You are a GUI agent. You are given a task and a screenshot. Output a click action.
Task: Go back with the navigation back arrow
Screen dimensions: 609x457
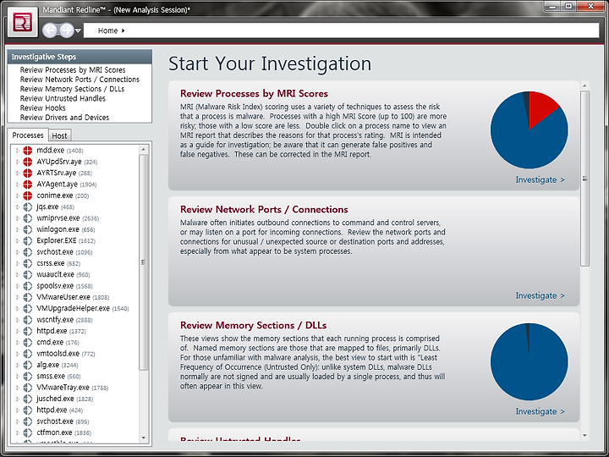pos(49,30)
